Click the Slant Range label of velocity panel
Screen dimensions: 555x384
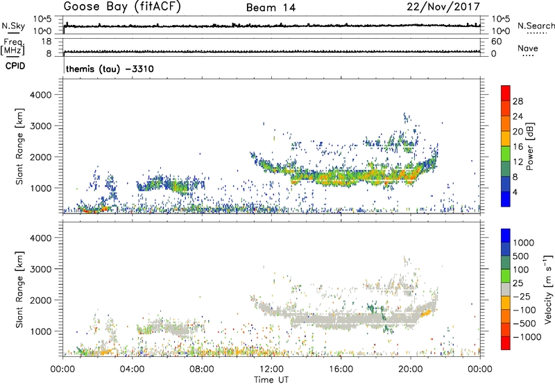(x=19, y=289)
